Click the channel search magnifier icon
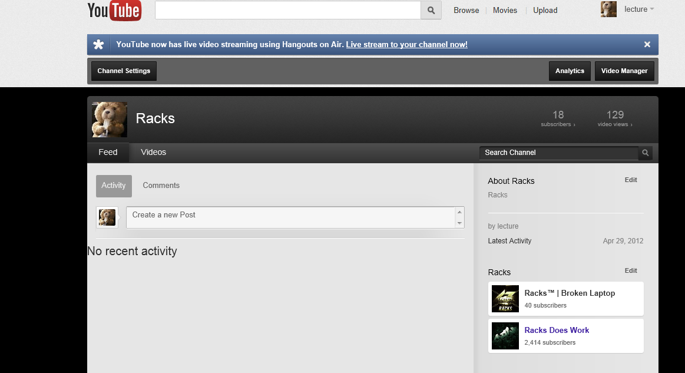Screen dimensions: 685x373 click(x=646, y=153)
